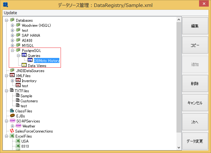
Task: Click the SOAPServices icon
Action: pyautogui.click(x=12, y=121)
